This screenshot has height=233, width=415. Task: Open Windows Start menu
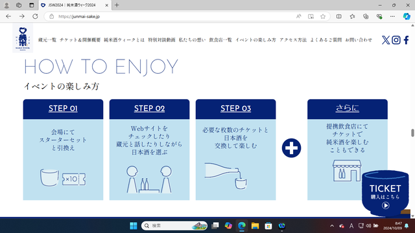pos(134,226)
